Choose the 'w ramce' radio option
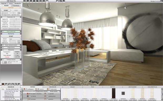Screen dimensions: 163x101 pyautogui.click(x=30, y=96)
